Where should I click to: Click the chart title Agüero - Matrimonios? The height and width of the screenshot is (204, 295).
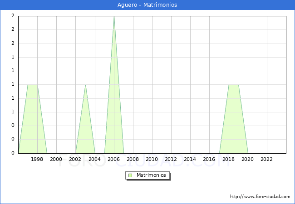[x=147, y=5]
